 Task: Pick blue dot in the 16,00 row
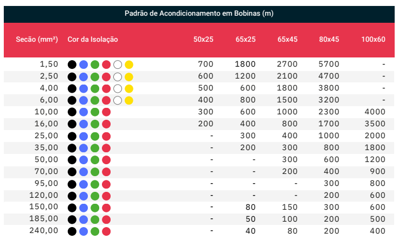point(83,124)
